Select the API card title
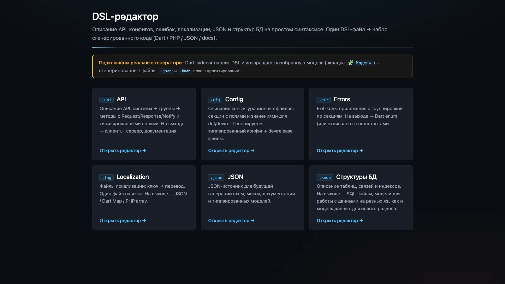The image size is (505, 284). click(x=121, y=99)
